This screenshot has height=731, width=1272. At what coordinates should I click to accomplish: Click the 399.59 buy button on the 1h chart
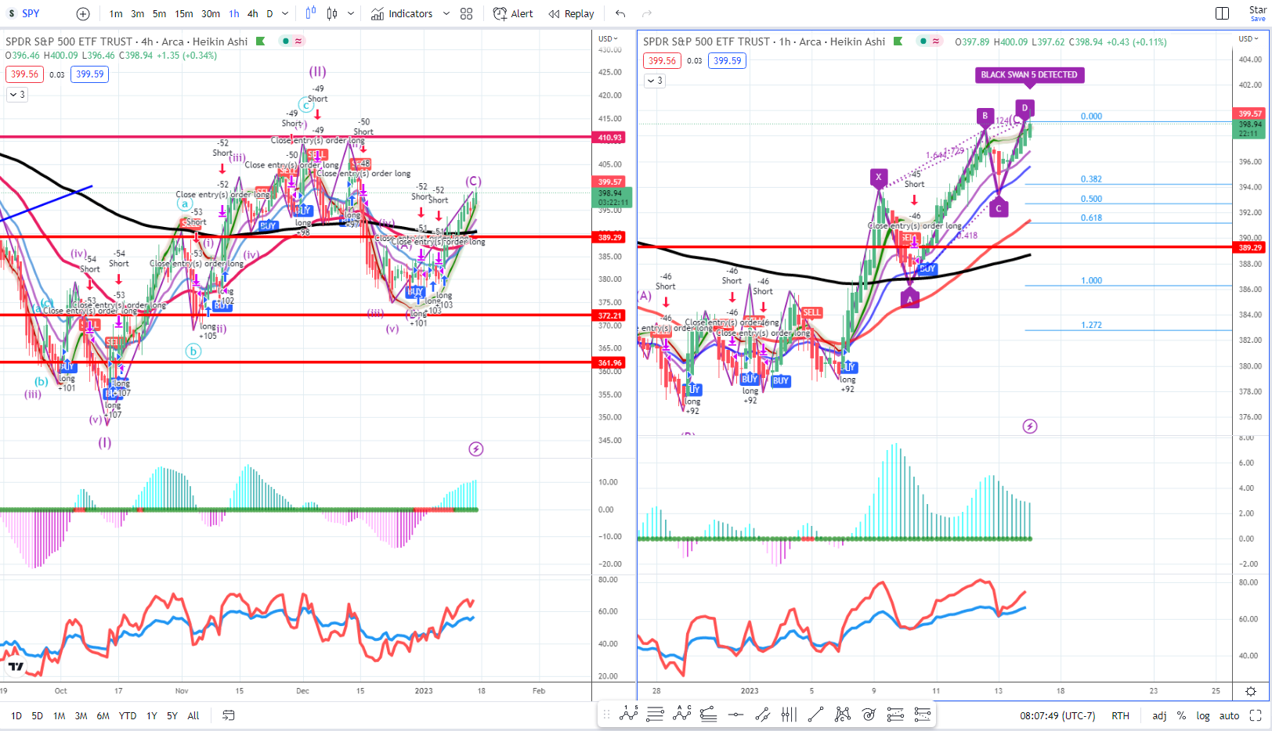tap(727, 60)
